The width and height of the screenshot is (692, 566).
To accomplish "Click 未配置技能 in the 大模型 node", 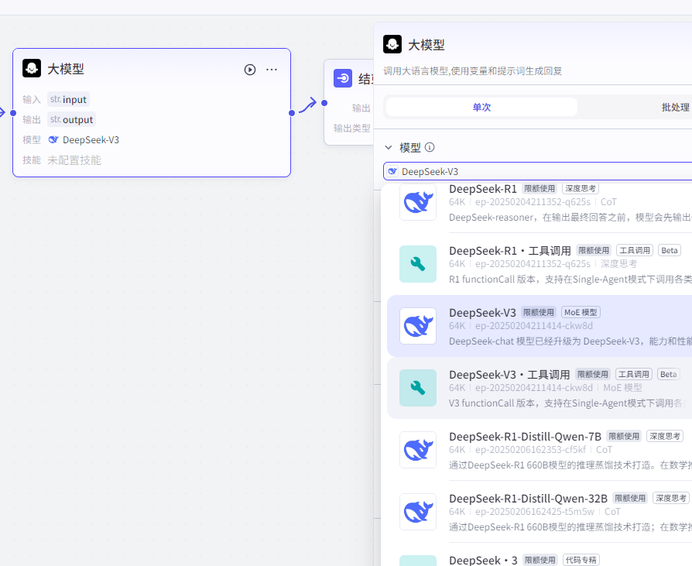I will [x=74, y=160].
